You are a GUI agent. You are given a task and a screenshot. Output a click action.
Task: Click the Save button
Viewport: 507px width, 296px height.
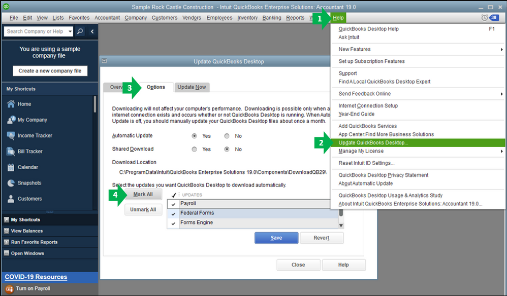tap(276, 238)
